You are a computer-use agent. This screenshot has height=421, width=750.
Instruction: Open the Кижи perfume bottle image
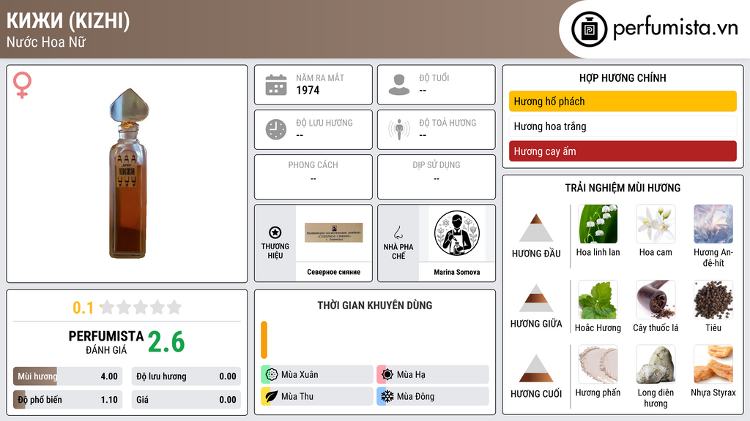pyautogui.click(x=128, y=173)
